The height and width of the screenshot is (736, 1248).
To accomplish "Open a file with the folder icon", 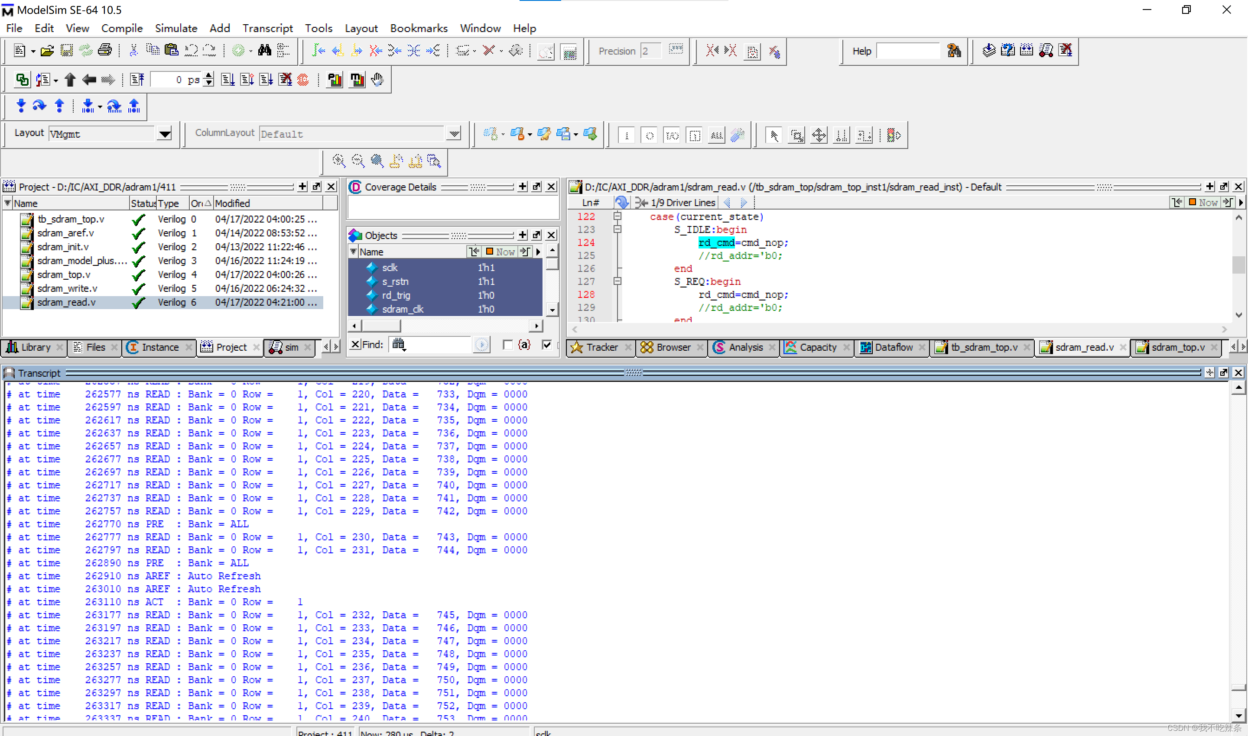I will (47, 51).
